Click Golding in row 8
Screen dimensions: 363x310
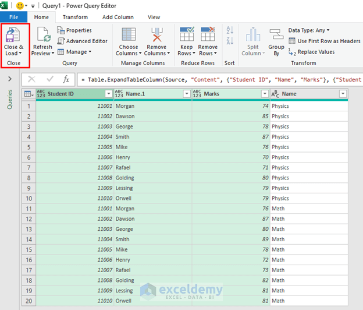tap(153, 178)
